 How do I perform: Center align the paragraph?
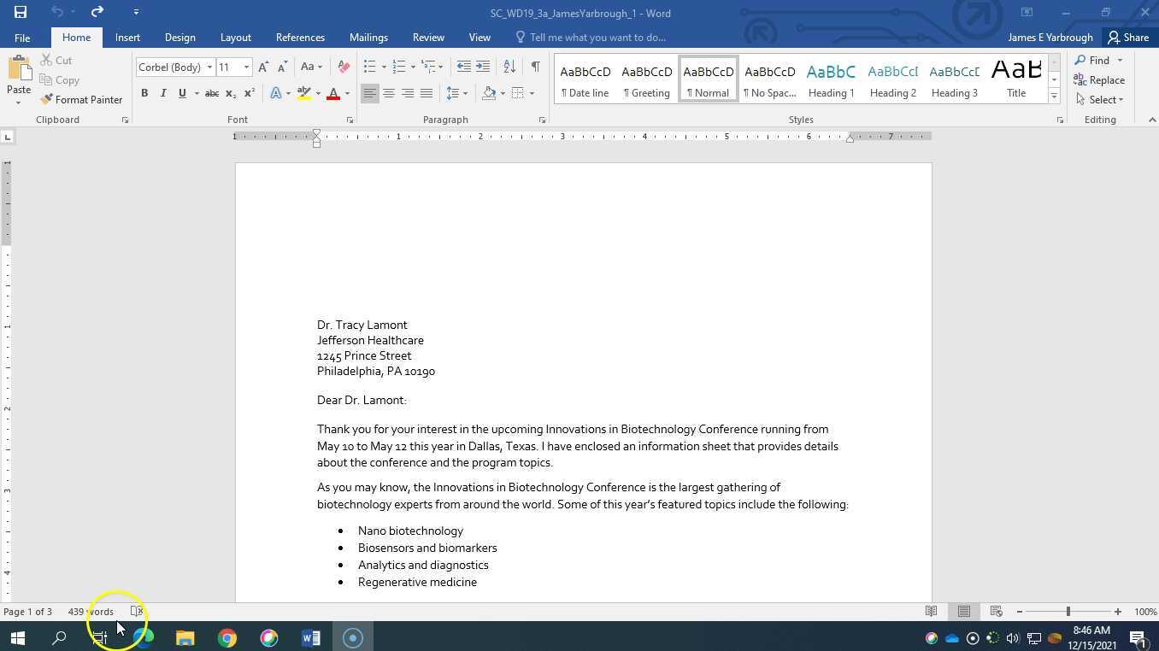[389, 93]
